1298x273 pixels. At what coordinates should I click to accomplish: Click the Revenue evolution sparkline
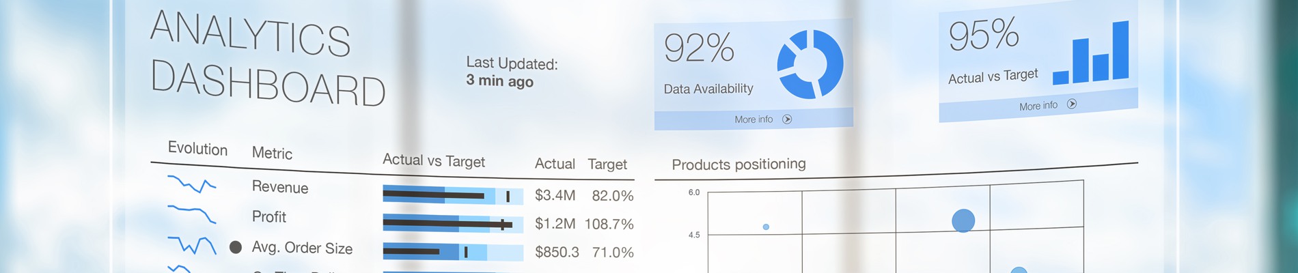pos(192,184)
